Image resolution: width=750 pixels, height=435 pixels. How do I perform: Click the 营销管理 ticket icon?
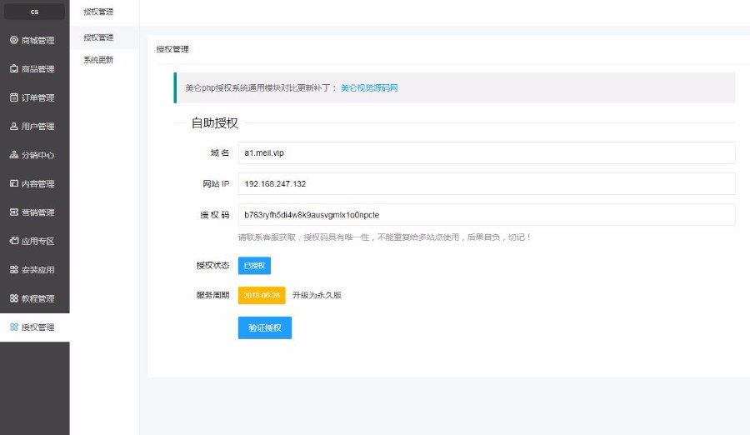pyautogui.click(x=14, y=212)
